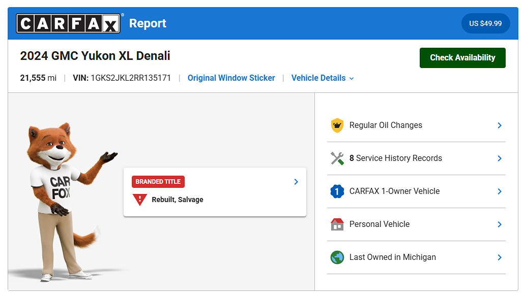The image size is (524, 297).
Task: Click the red warning triangle icon
Action: 140,200
